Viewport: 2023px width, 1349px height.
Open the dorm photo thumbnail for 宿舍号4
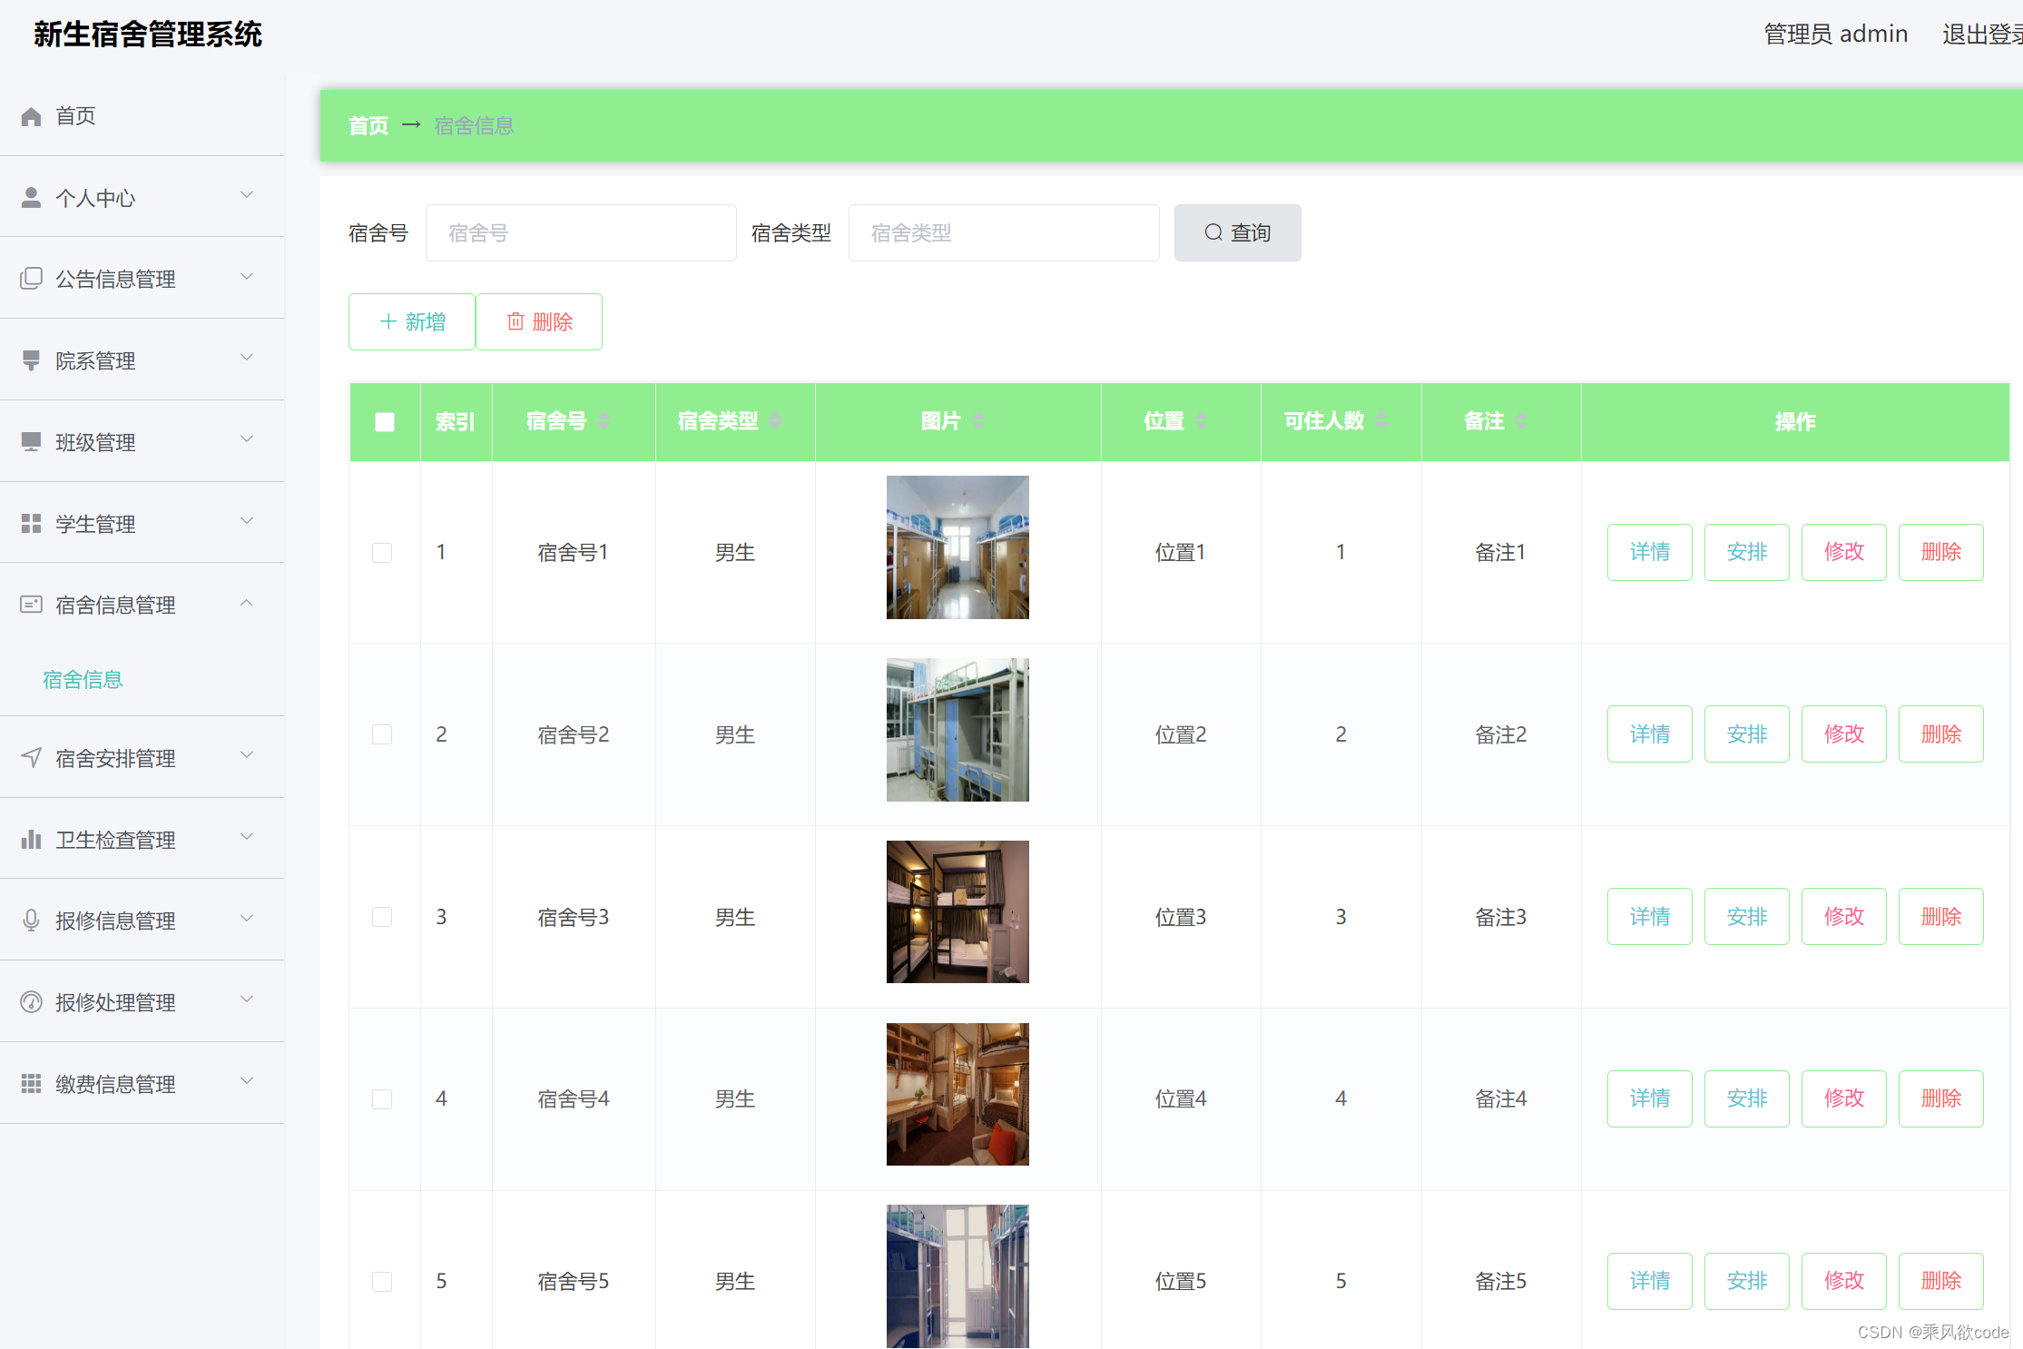coord(957,1094)
